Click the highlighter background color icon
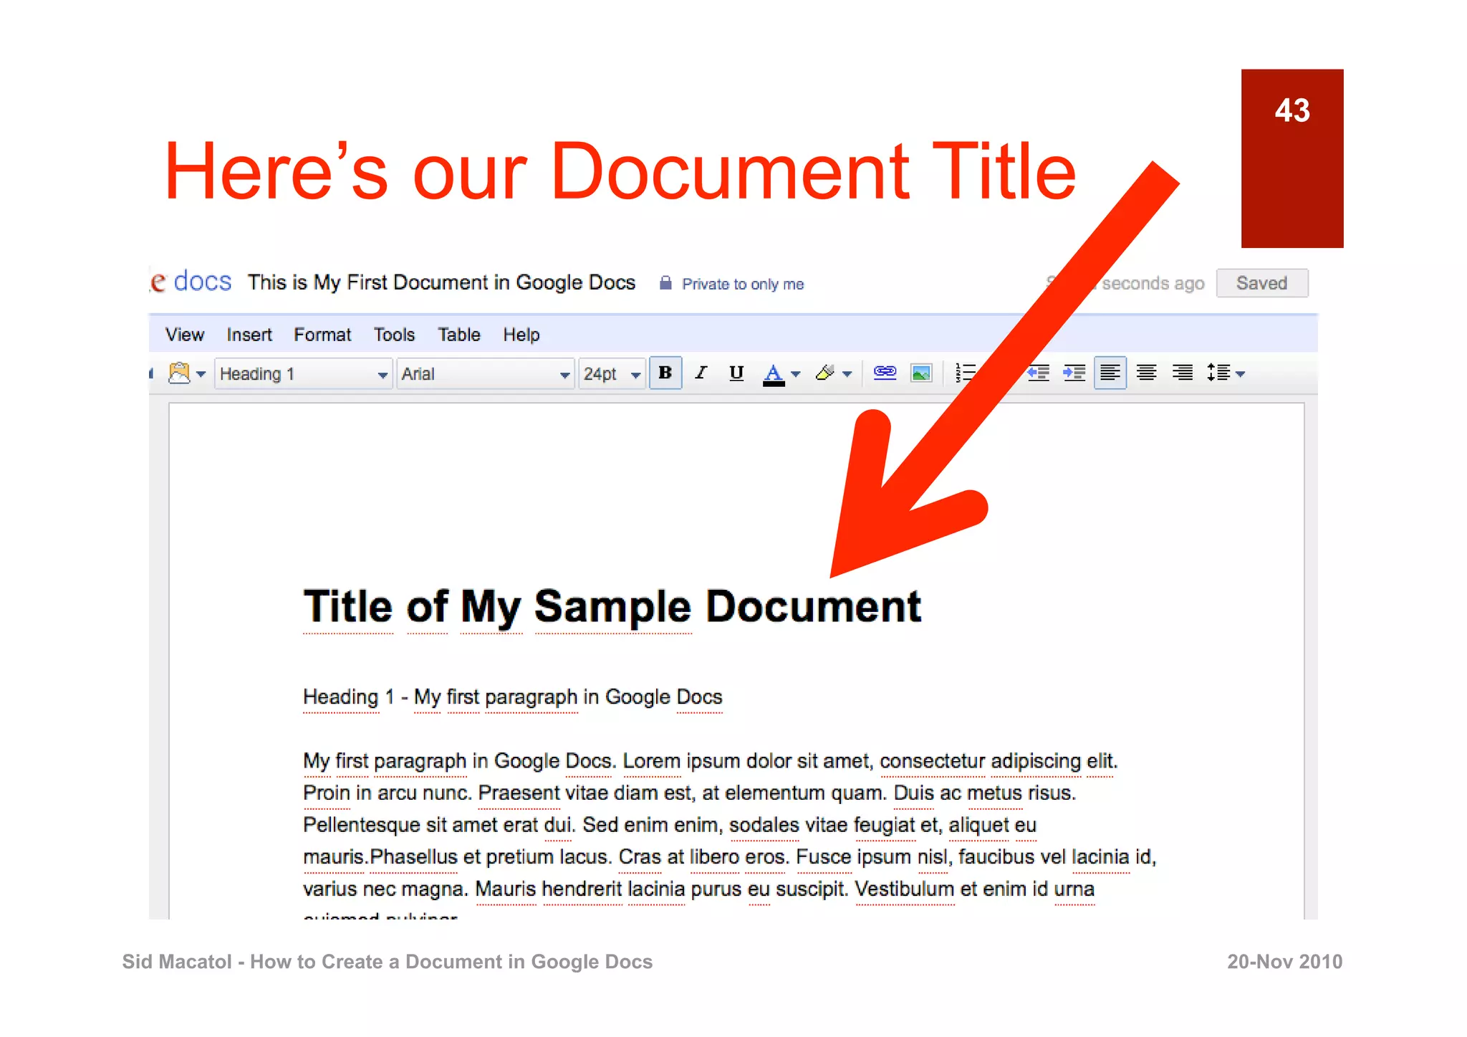Image resolution: width=1467 pixels, height=1037 pixels. click(x=825, y=373)
